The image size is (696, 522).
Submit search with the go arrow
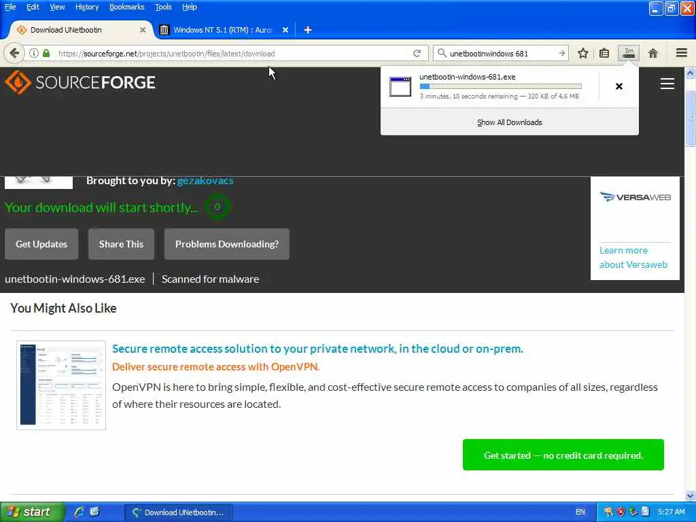562,53
